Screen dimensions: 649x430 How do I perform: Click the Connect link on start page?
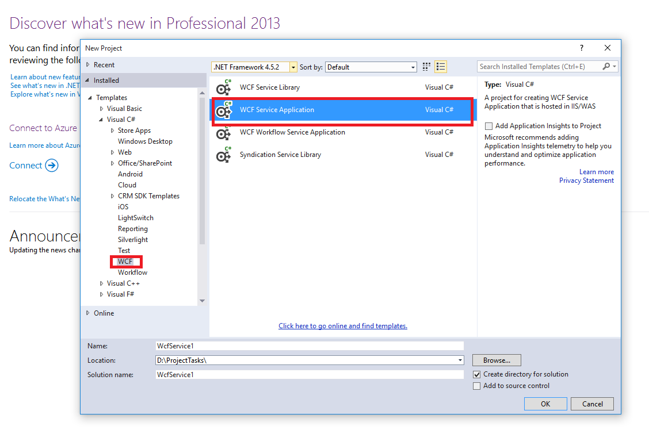[x=26, y=166]
